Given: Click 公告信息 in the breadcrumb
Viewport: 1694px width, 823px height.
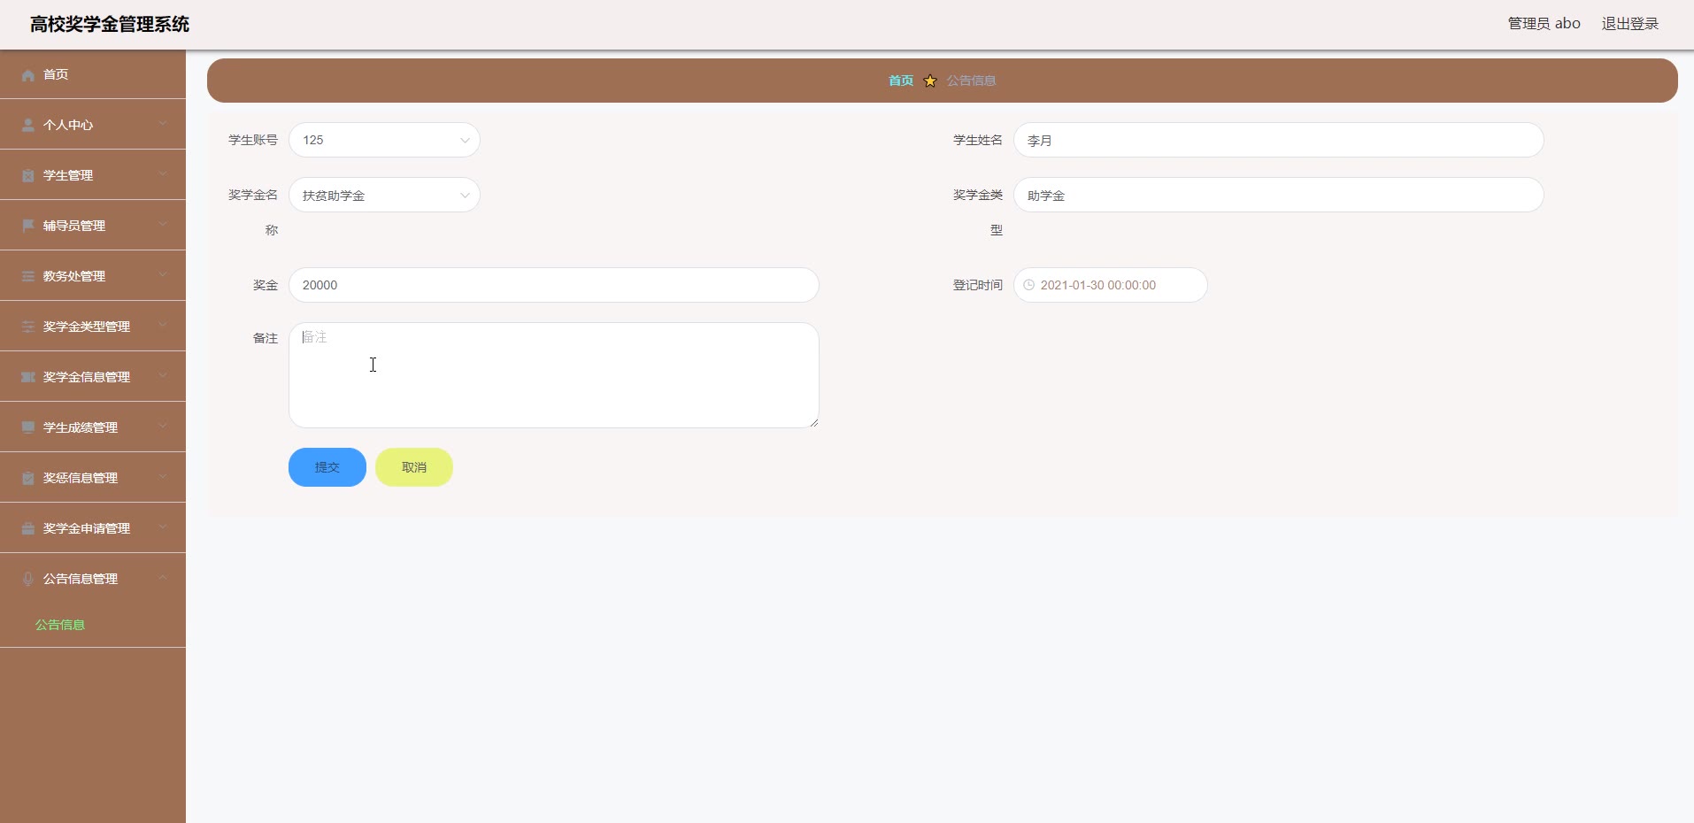Looking at the screenshot, I should (972, 81).
